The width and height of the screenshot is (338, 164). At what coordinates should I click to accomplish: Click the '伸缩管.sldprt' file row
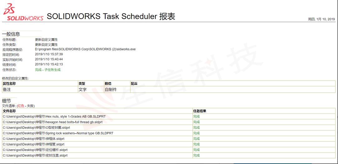coord(97,144)
